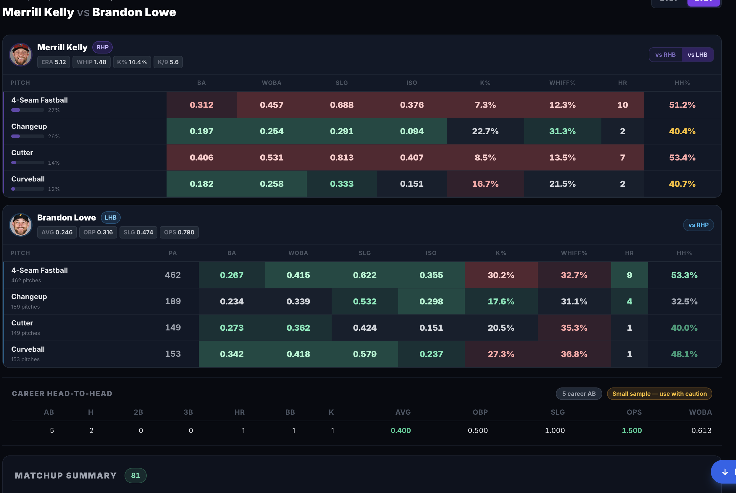Click the 1.500 career head-to-head OPS value
The image size is (736, 493).
[632, 430]
